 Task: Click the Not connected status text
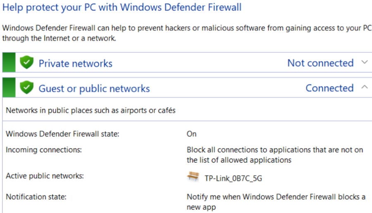(x=320, y=63)
